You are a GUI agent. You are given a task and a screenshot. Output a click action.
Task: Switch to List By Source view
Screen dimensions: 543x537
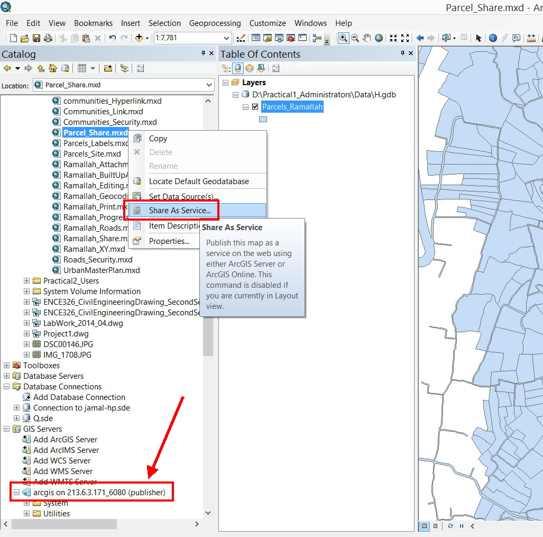237,68
